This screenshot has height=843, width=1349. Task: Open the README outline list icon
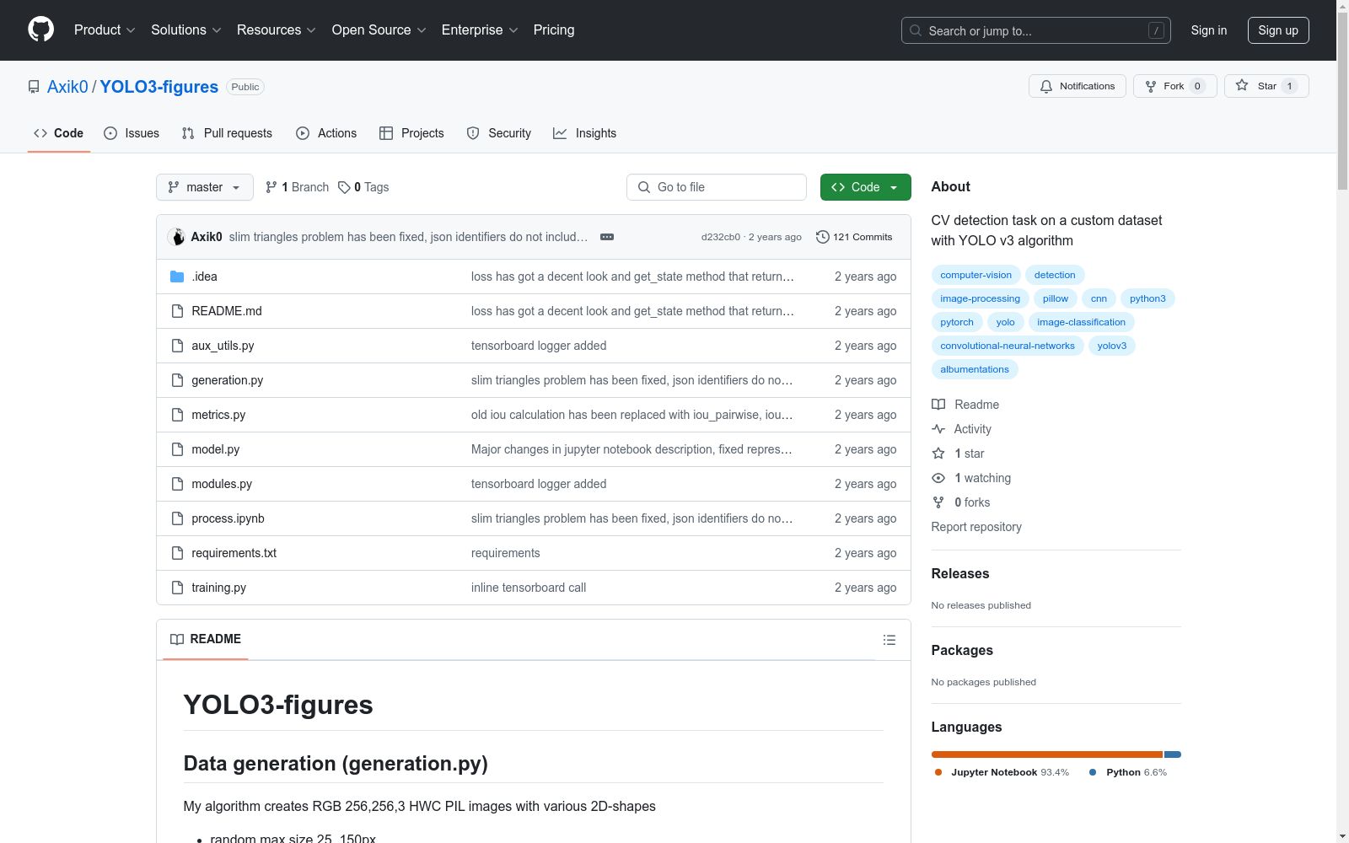pyautogui.click(x=889, y=640)
